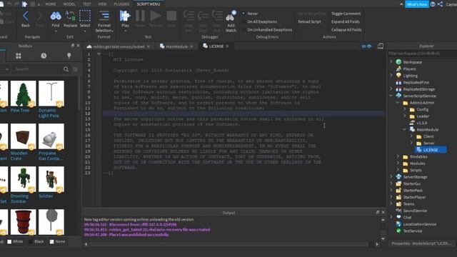Collapse the ServerScriptService node
Screen dimensions: 457x257
[391, 96]
